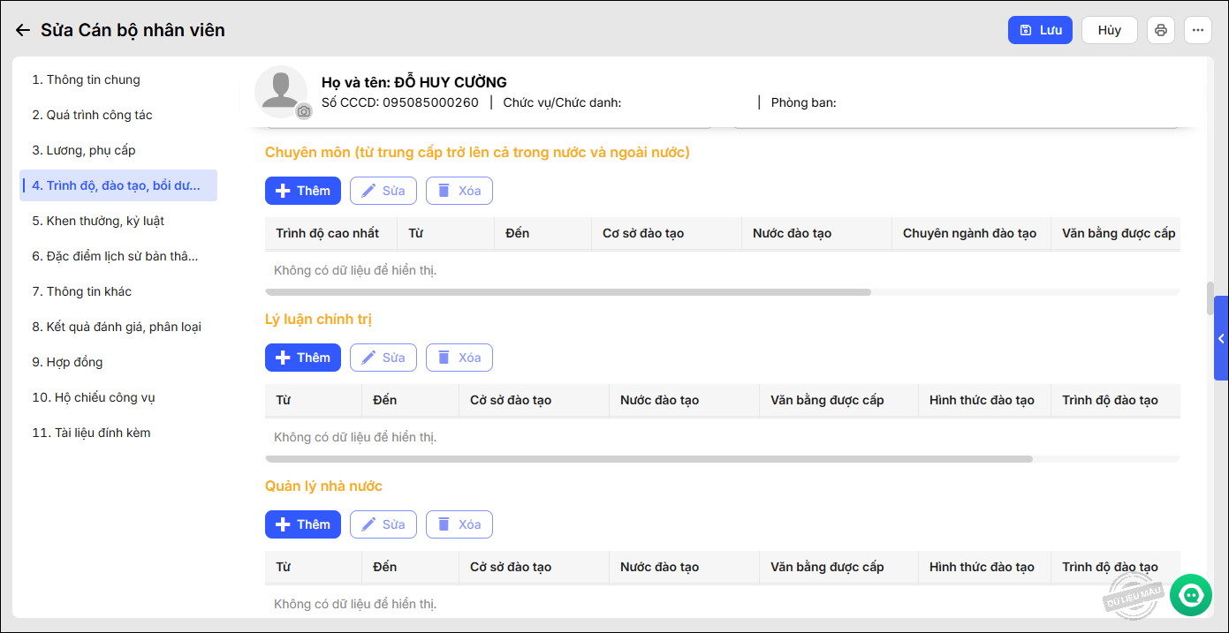
Task: Click the profile avatar placeholder image
Action: point(280,90)
